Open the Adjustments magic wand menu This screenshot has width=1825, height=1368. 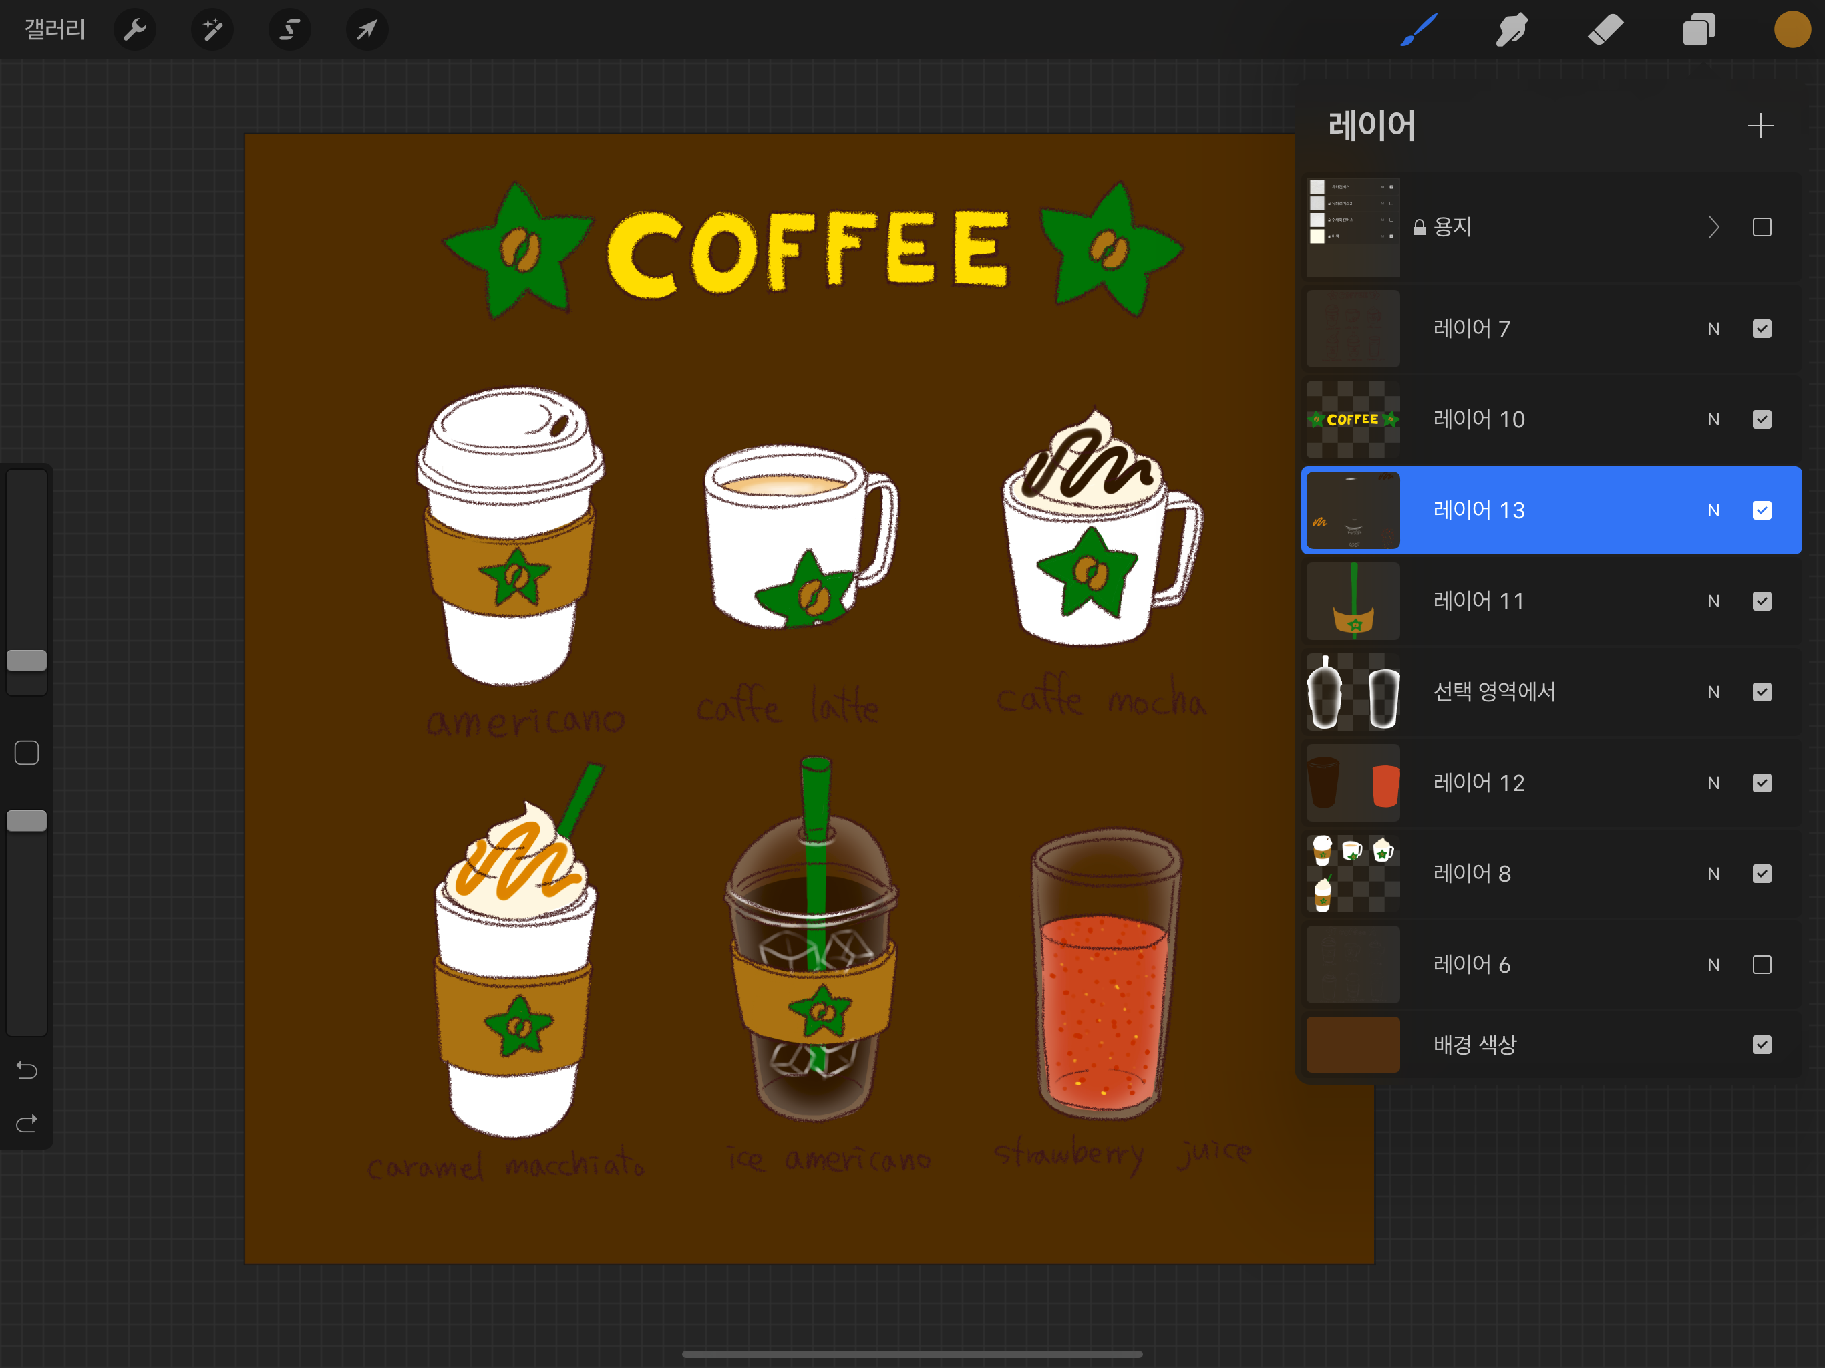[212, 31]
